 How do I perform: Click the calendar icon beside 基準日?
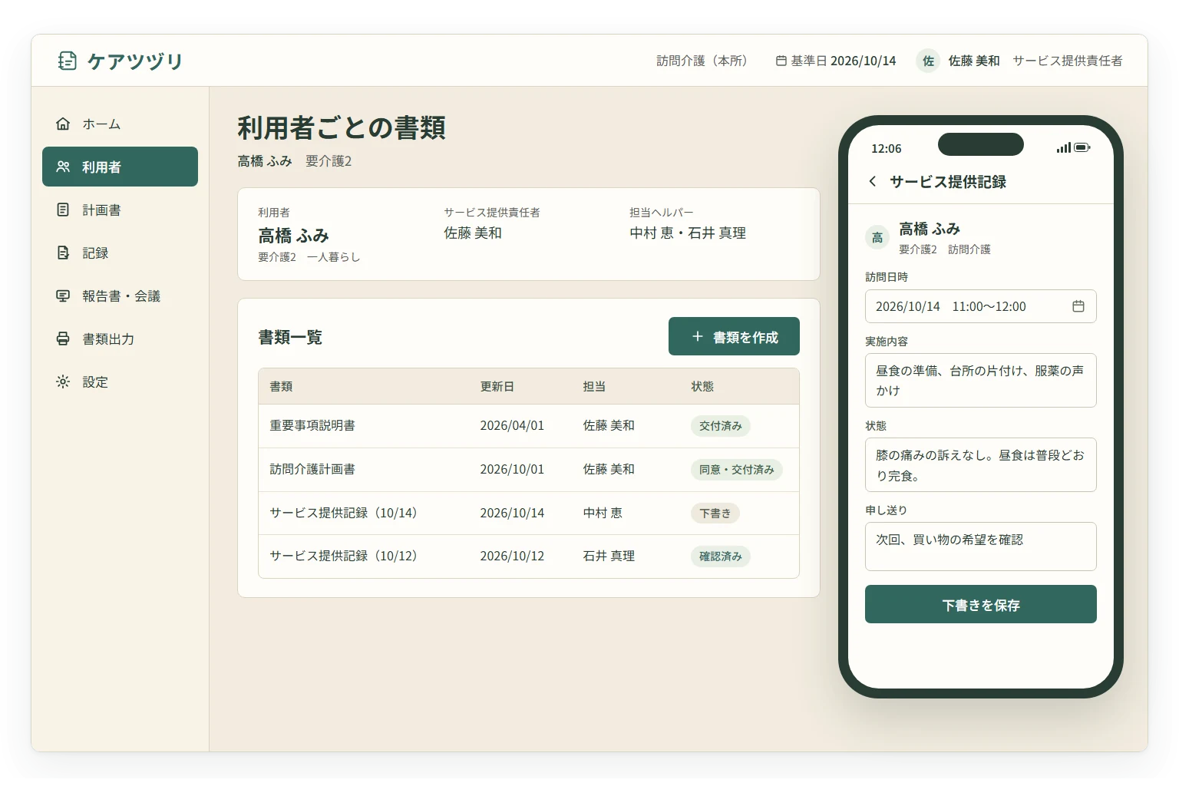781,61
